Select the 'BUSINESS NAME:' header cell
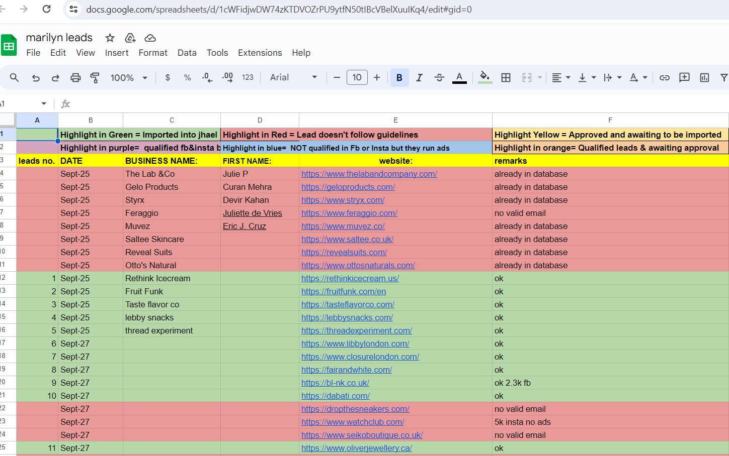 click(172, 161)
